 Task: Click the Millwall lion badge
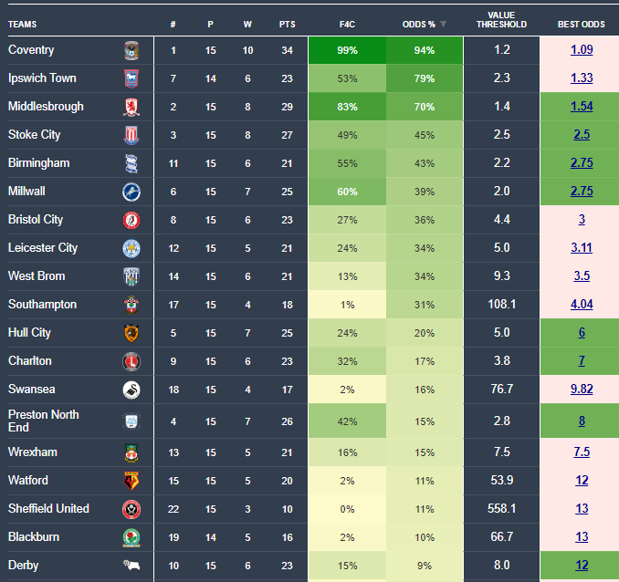coord(131,192)
